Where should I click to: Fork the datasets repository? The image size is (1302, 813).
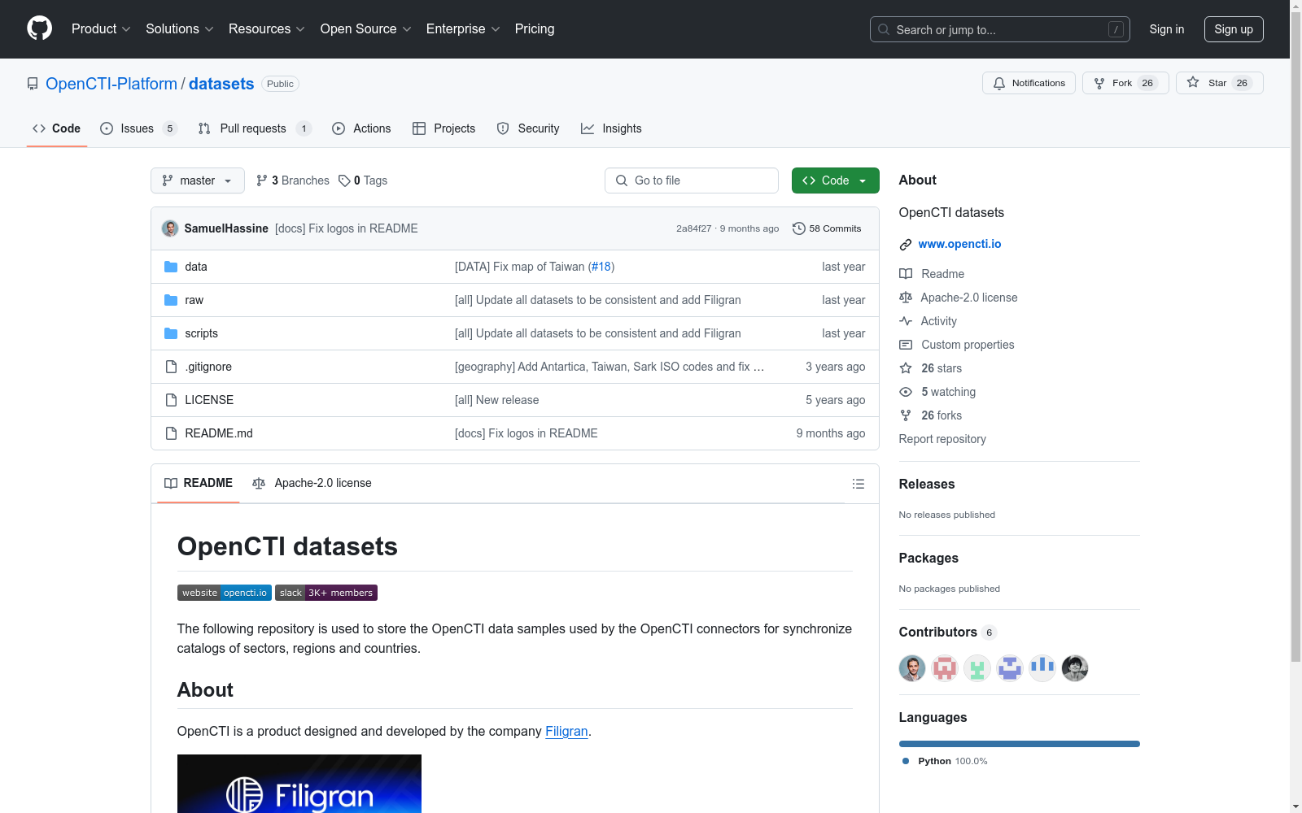coord(1125,83)
